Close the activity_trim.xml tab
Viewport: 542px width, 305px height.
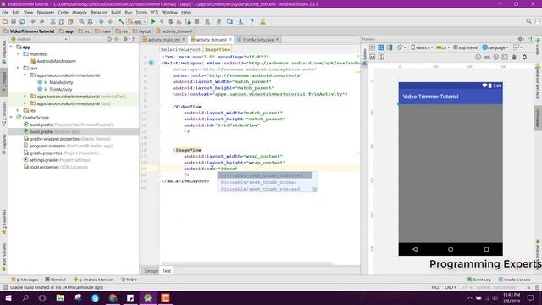230,40
